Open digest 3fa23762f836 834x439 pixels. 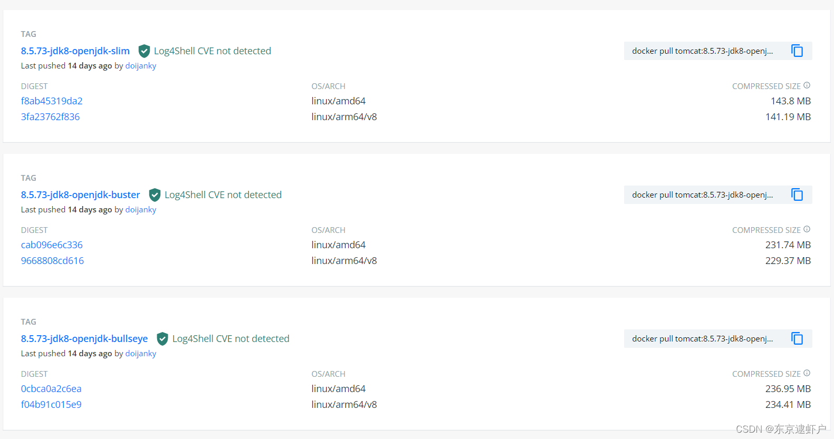coord(50,117)
